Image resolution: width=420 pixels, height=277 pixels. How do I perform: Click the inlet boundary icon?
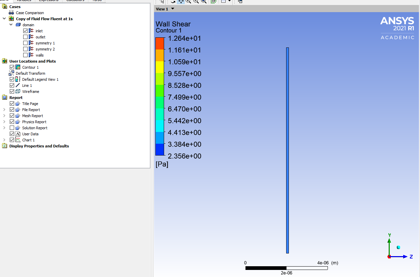(x=31, y=31)
